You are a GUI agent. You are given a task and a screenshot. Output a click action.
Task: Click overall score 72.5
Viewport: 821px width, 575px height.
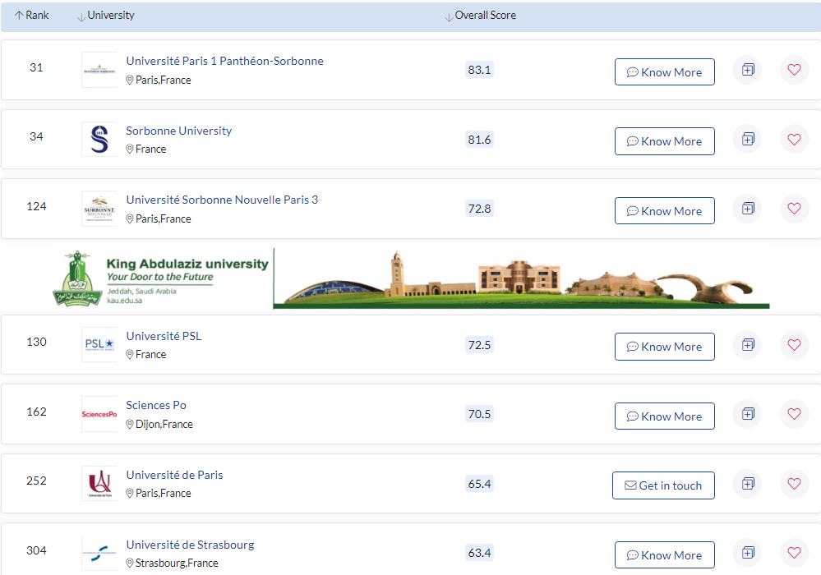click(x=479, y=345)
